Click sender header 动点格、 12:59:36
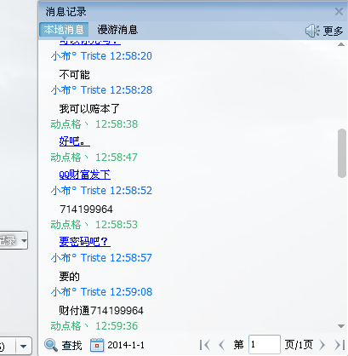Screen dimensions: 348x356 tap(94, 326)
